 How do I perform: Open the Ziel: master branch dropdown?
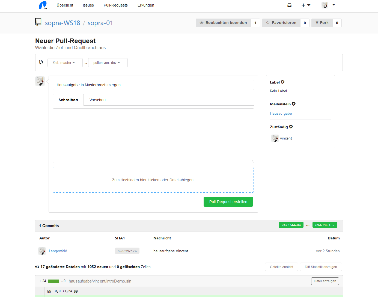65,63
